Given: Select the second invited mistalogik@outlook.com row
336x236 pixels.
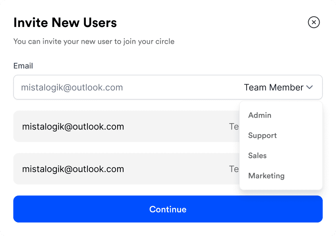Looking at the screenshot, I should 126,169.
